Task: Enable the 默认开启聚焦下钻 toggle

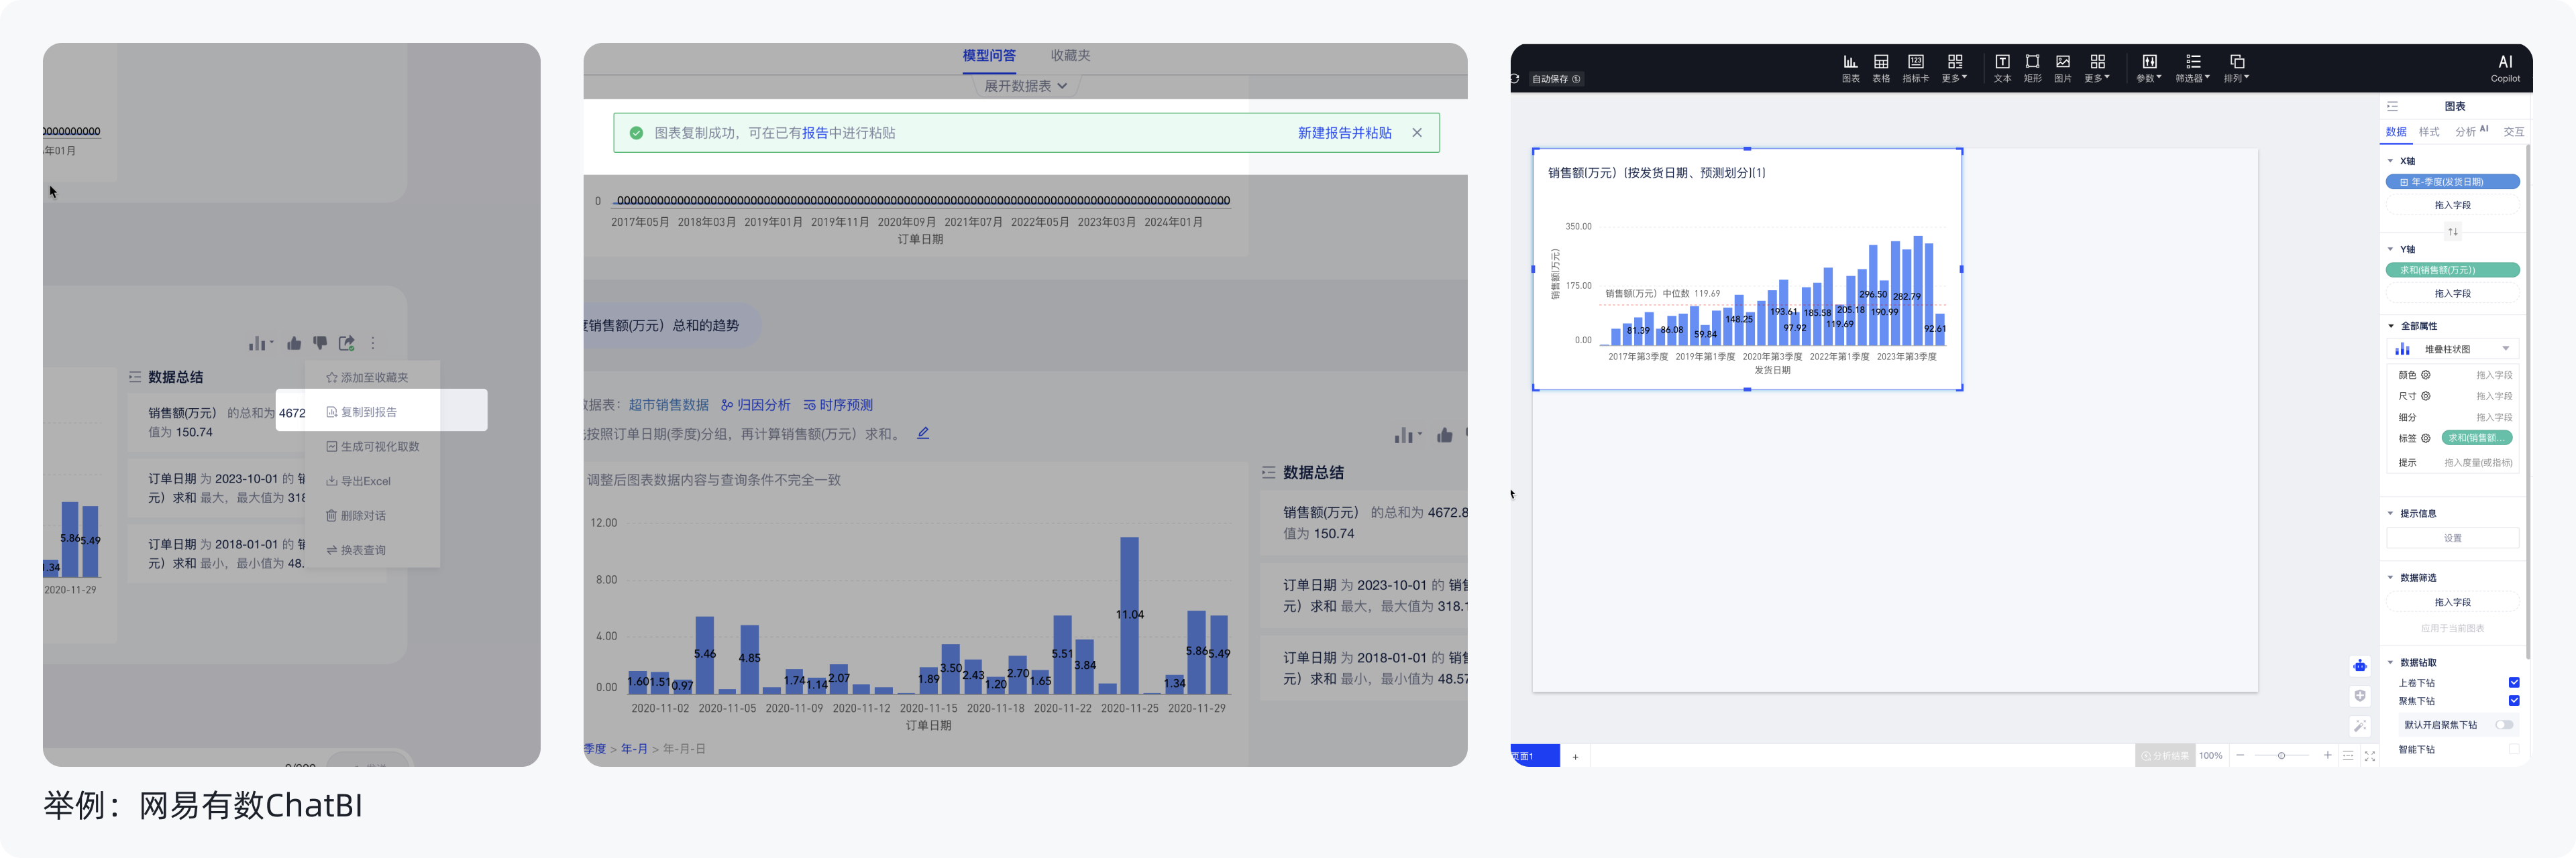Action: point(2505,725)
